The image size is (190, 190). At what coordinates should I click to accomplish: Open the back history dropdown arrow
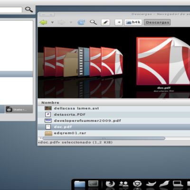(52, 22)
